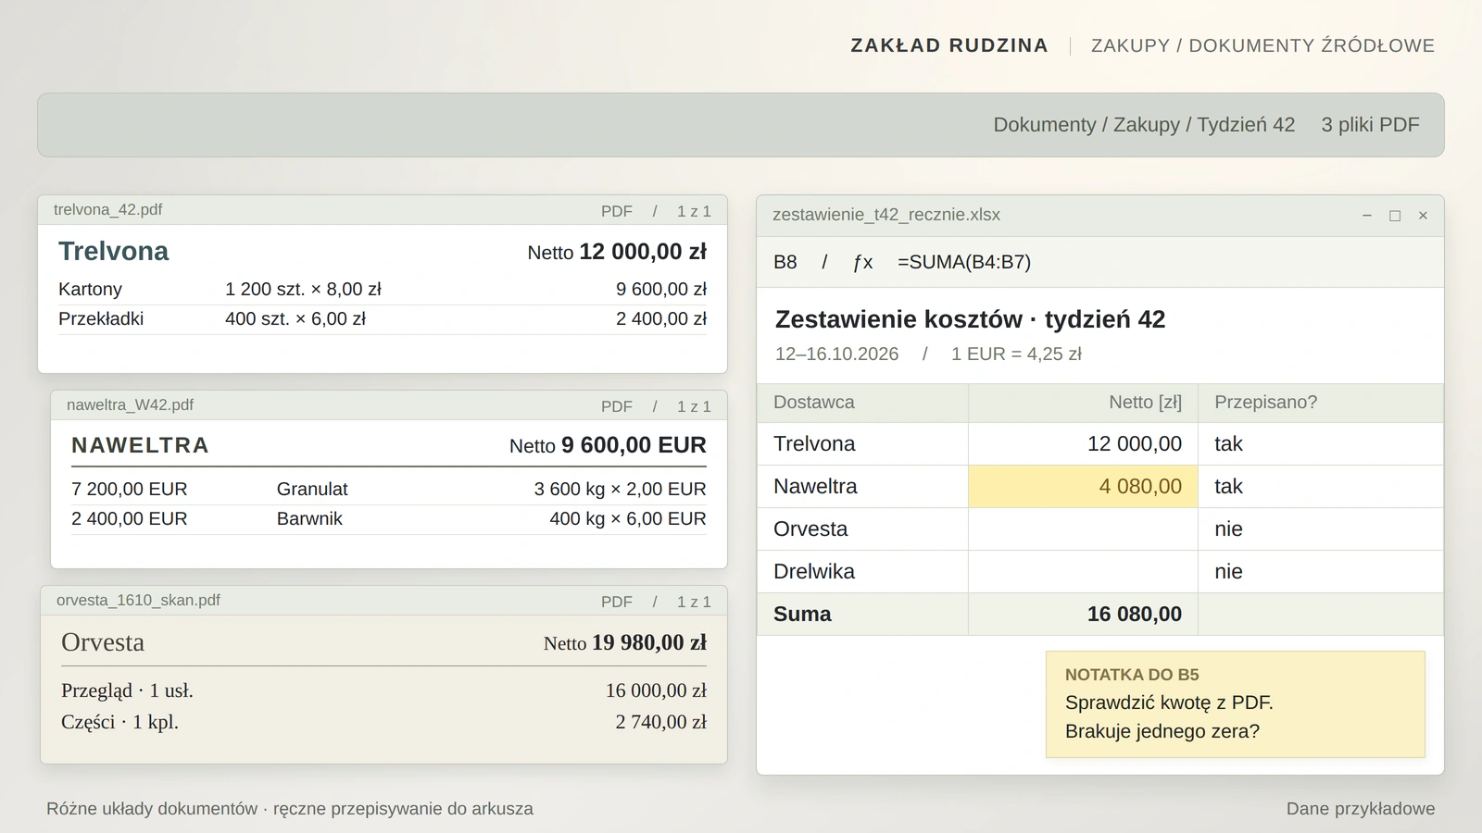Click the Dokumenty / Zakupy / Tydzień 42 breadcrumb
The height and width of the screenshot is (833, 1482).
(x=1144, y=125)
